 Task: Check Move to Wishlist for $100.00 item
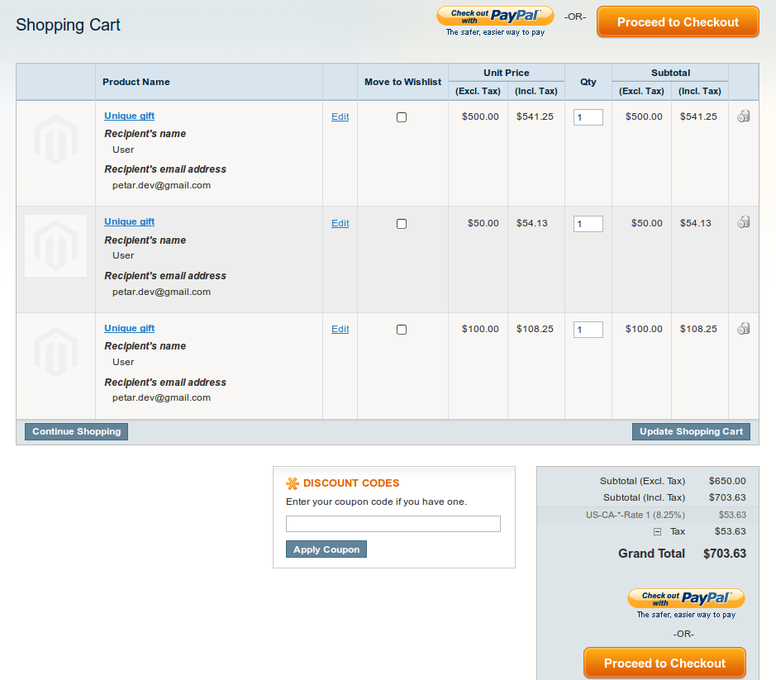(x=402, y=330)
